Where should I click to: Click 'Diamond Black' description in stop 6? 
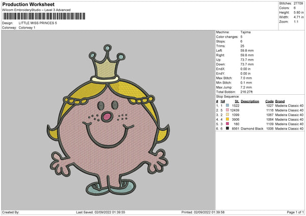tap(252, 129)
